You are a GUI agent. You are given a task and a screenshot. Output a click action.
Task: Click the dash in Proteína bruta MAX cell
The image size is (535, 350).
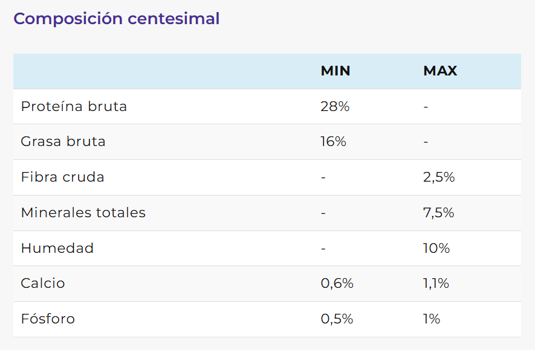pos(426,107)
